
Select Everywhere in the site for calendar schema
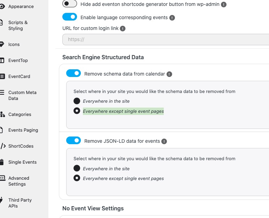(x=77, y=101)
